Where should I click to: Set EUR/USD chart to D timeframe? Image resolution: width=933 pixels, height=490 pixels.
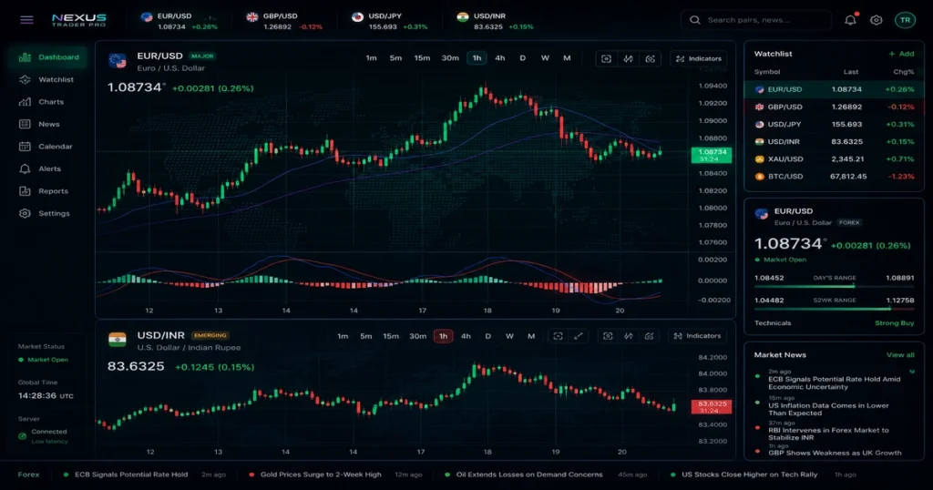[522, 58]
